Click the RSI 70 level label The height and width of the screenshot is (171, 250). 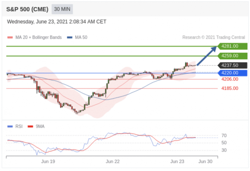coord(224,136)
